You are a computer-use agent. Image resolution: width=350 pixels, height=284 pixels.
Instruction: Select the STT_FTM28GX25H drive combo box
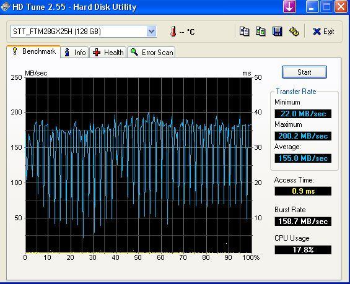coord(84,32)
